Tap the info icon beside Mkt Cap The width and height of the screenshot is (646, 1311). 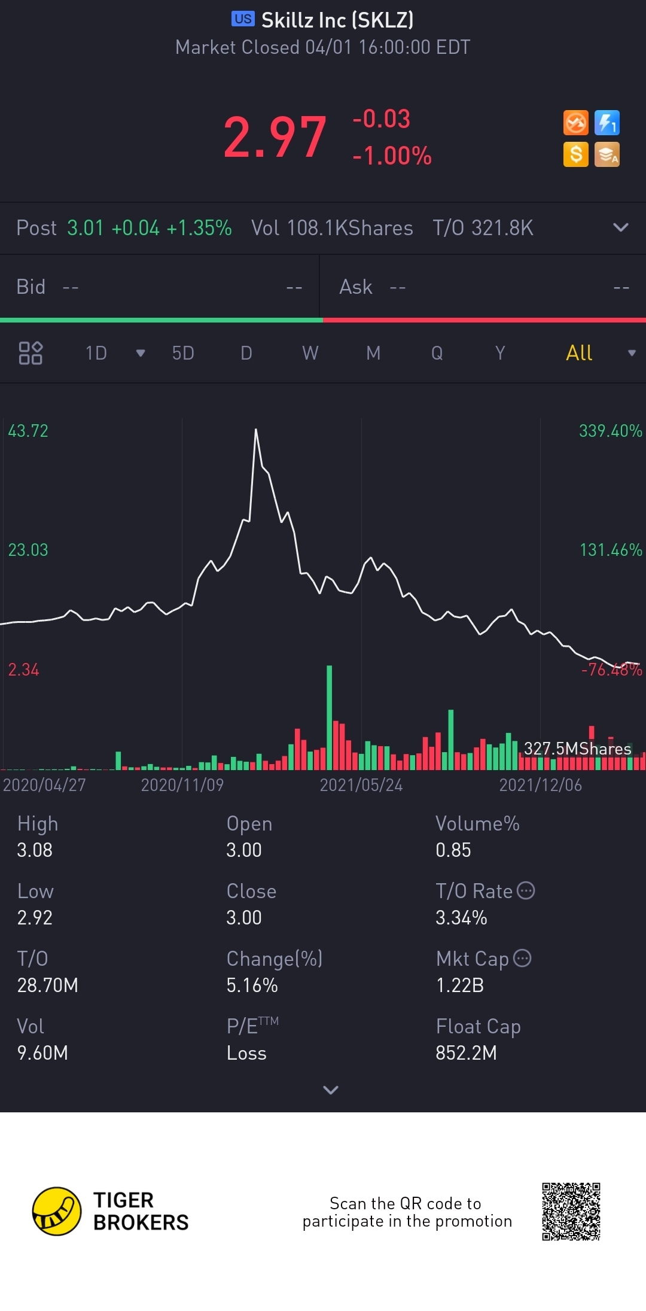click(x=522, y=958)
